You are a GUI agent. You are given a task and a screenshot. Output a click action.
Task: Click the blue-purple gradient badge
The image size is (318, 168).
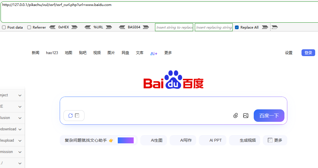coord(126,140)
